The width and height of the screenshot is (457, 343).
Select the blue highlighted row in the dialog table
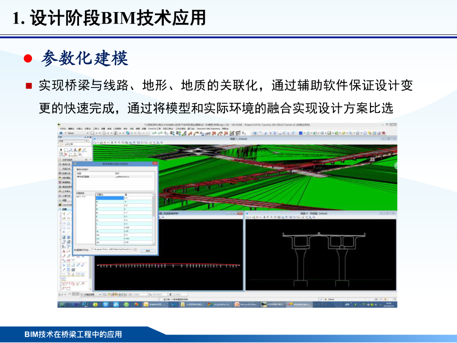coord(110,198)
